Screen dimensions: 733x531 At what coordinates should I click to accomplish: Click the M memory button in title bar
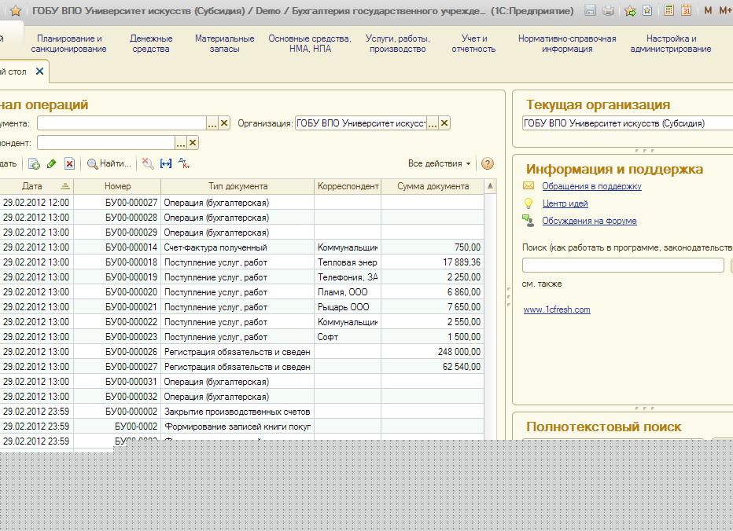point(708,10)
